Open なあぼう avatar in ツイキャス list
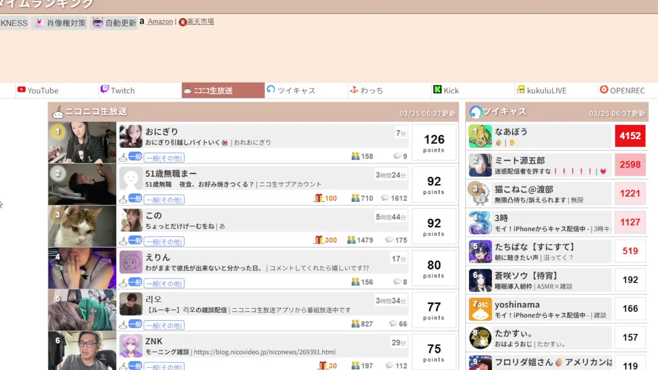The height and width of the screenshot is (370, 658). coord(480,136)
